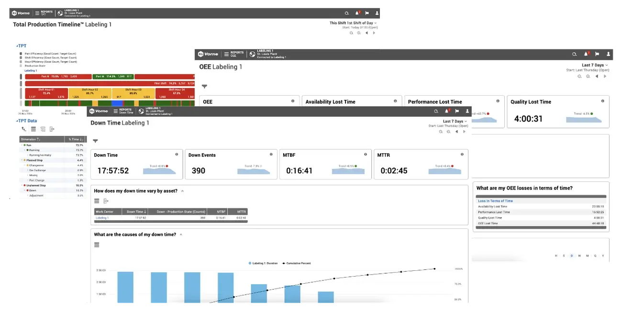The height and width of the screenshot is (311, 622).
Task: Open notifications bell in Total Production Timeline window
Action: [357, 13]
